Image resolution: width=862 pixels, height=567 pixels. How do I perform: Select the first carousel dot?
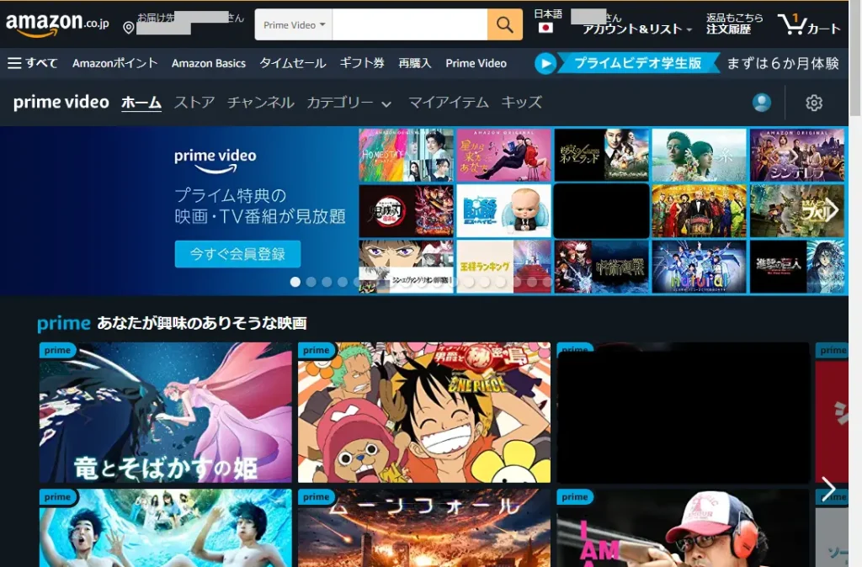click(x=295, y=282)
